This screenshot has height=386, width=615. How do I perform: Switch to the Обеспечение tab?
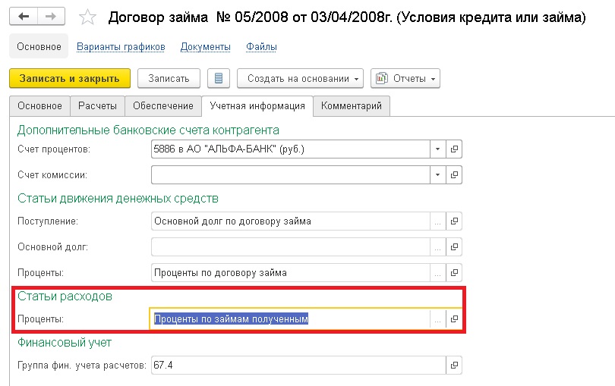[162, 106]
